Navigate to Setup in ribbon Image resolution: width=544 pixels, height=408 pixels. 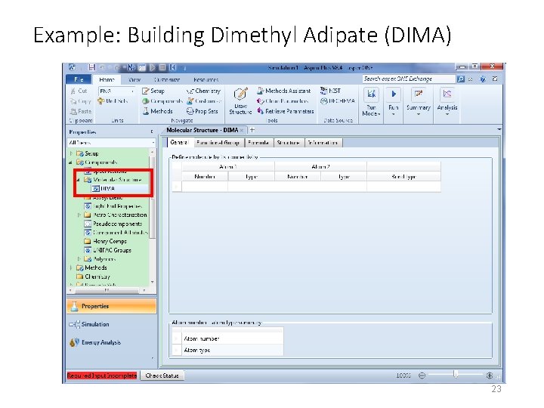click(153, 91)
